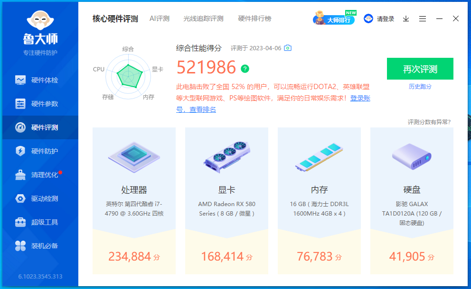
Task: Click the 请登录 login text
Action: pyautogui.click(x=386, y=19)
